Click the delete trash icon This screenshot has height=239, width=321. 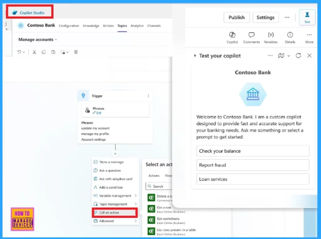pos(76,52)
